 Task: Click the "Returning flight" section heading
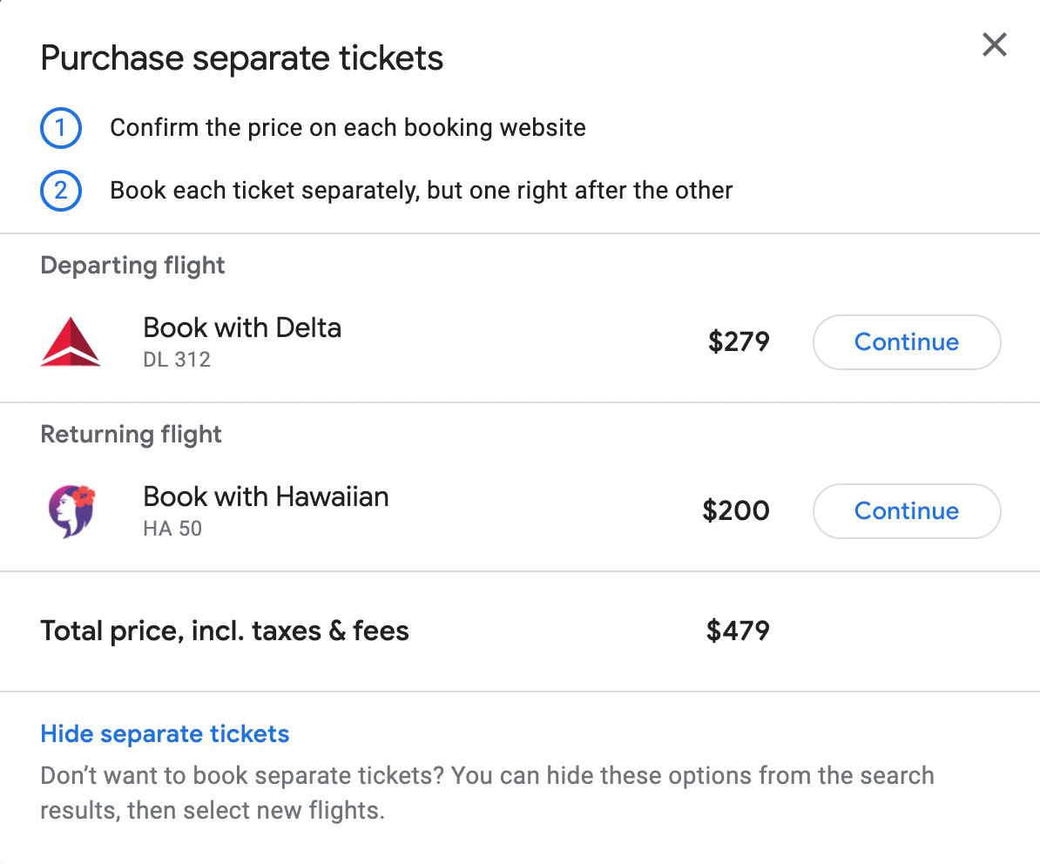(132, 435)
